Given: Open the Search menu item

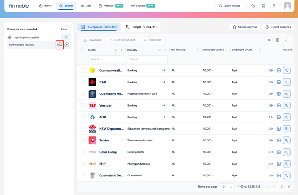Looking at the screenshot, I should pos(66,6).
